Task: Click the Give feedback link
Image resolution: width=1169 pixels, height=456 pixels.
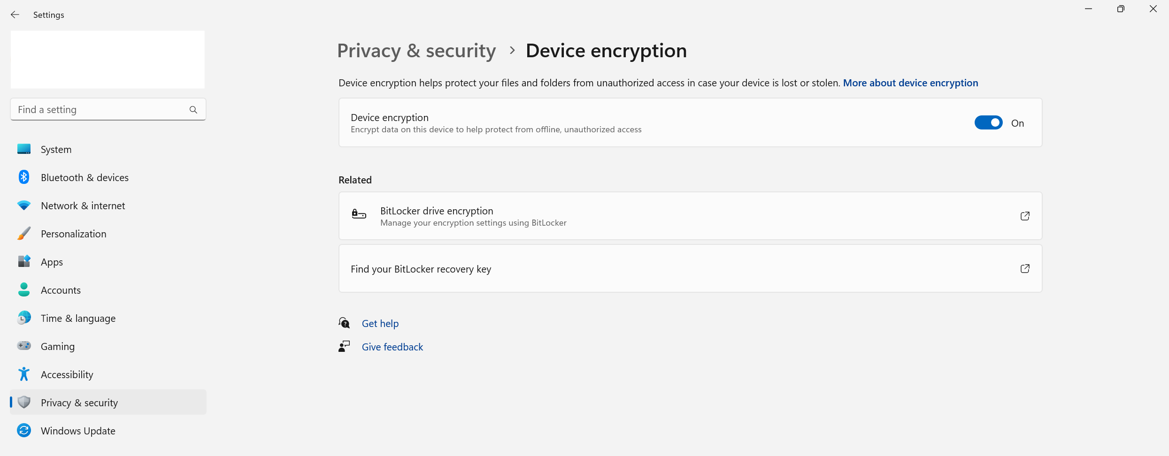Action: pos(392,347)
